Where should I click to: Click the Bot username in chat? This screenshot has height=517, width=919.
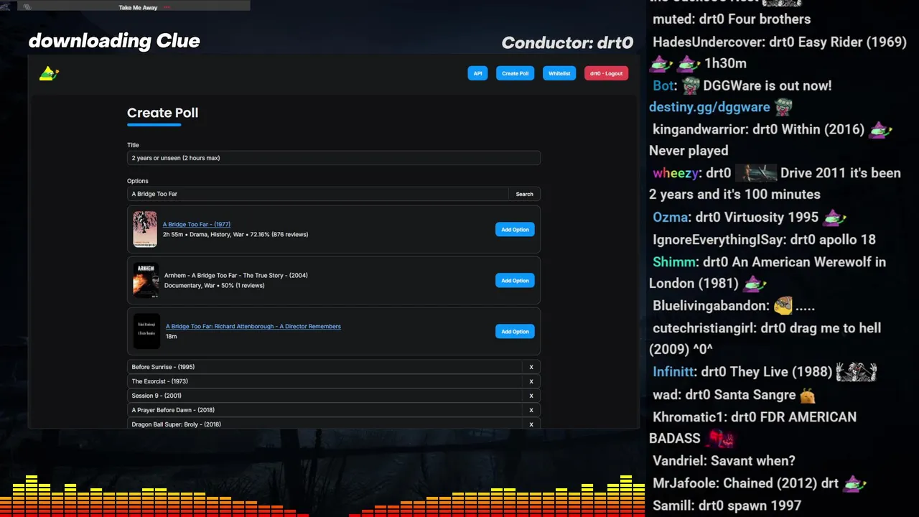(663, 85)
